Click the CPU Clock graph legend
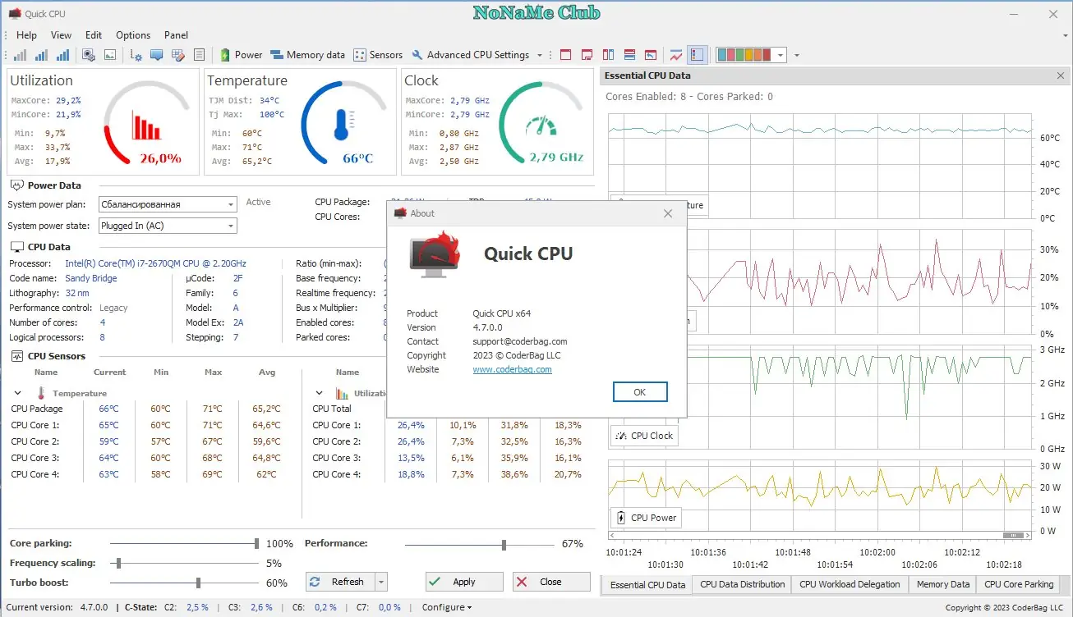This screenshot has width=1073, height=617. coord(644,436)
